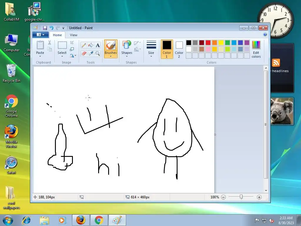Open Safari desktop shortcut

[11, 165]
